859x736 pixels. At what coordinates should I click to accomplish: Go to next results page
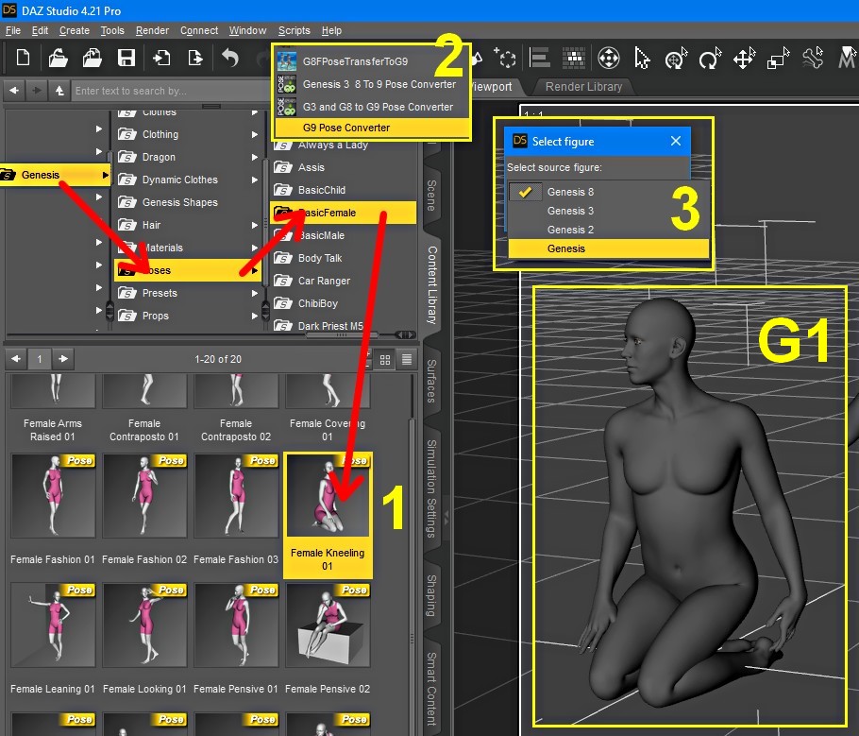[63, 359]
